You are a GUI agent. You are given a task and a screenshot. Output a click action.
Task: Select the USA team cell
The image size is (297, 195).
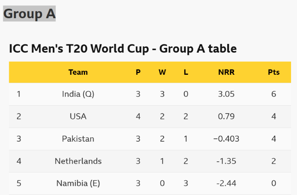tap(78, 116)
